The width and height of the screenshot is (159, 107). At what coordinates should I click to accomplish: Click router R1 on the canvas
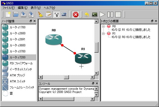pyautogui.click(x=83, y=58)
